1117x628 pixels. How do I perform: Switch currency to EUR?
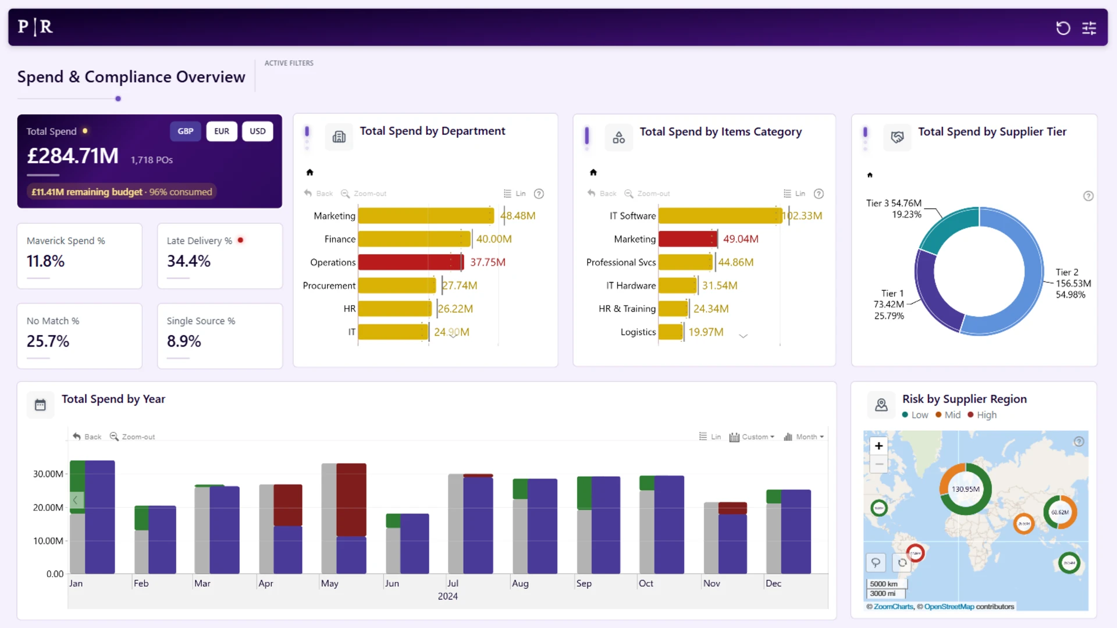click(x=222, y=131)
